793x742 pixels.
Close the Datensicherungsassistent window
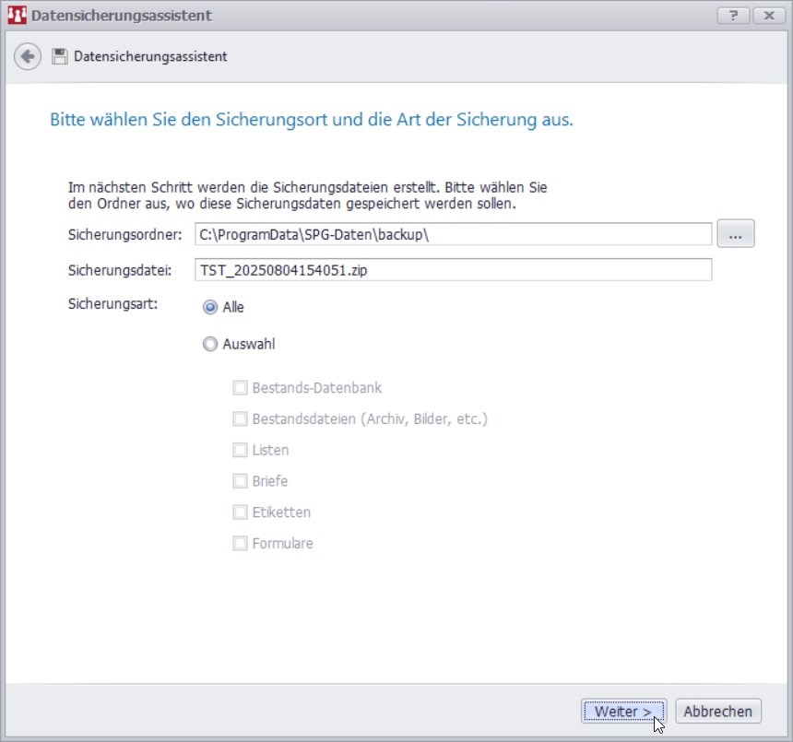pyautogui.click(x=766, y=16)
